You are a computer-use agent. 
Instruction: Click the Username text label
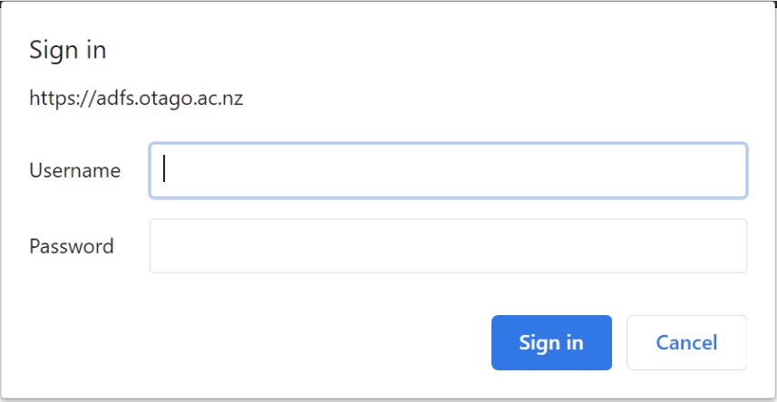pos(75,170)
